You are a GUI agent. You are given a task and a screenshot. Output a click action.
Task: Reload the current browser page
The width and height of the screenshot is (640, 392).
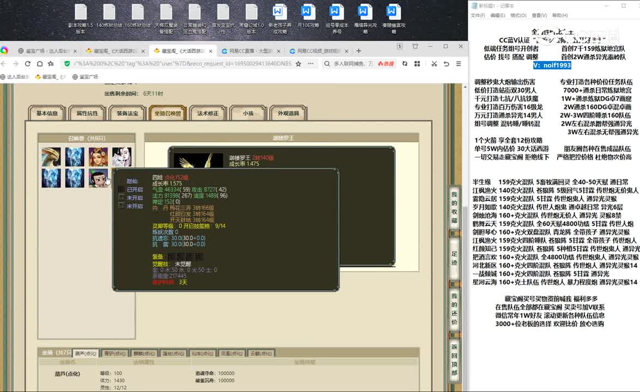[x=28, y=64]
